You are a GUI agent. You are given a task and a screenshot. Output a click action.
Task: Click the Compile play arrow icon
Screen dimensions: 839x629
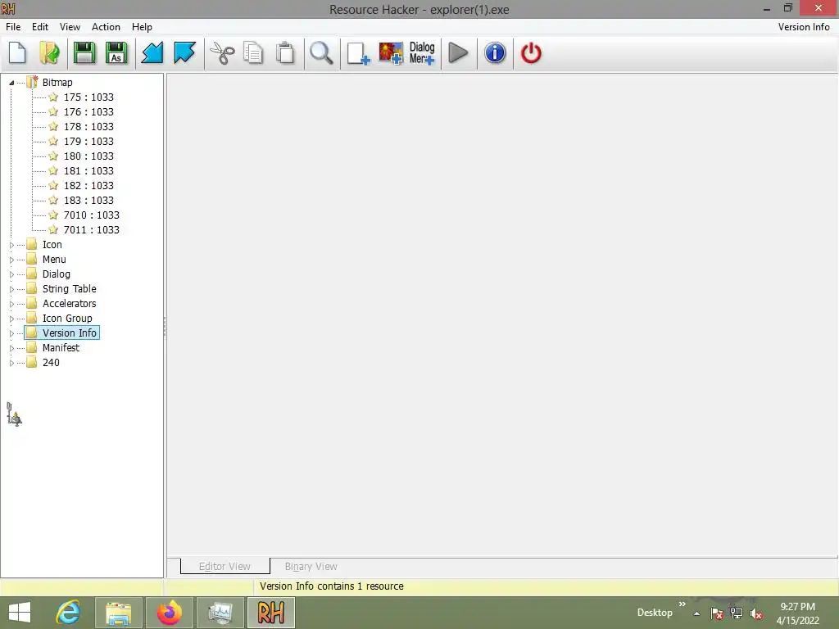tap(458, 53)
